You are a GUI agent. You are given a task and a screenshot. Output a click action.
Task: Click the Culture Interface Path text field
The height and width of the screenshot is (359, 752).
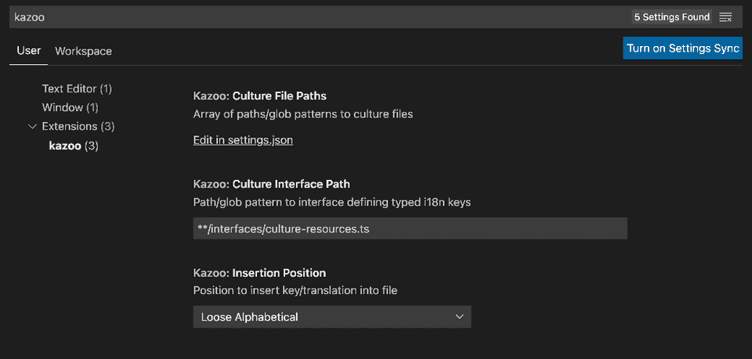[410, 229]
